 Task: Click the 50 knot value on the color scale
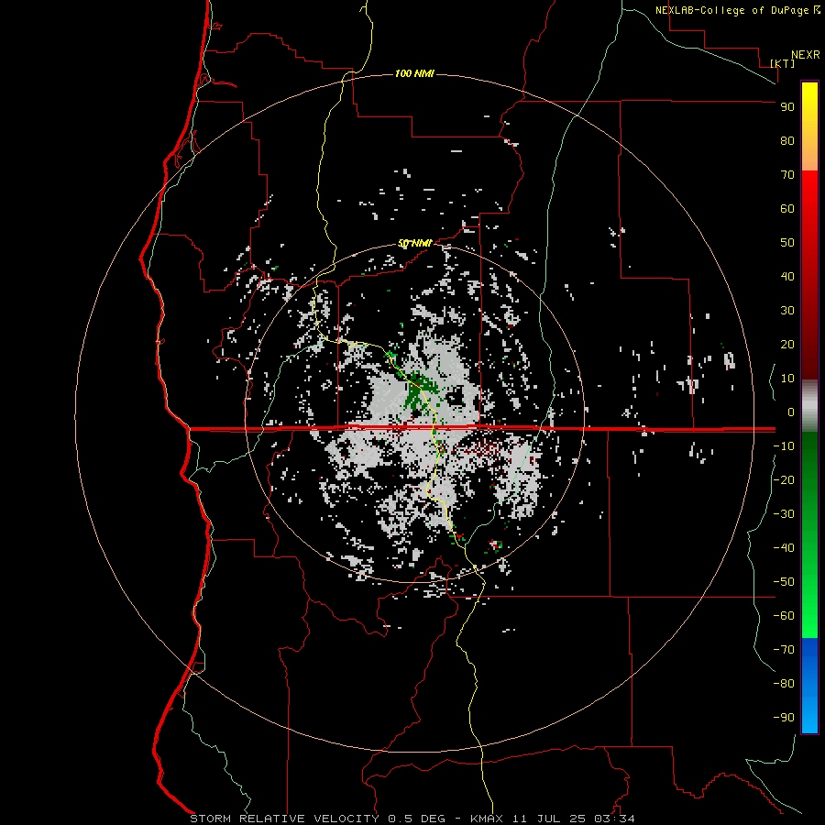click(x=787, y=243)
